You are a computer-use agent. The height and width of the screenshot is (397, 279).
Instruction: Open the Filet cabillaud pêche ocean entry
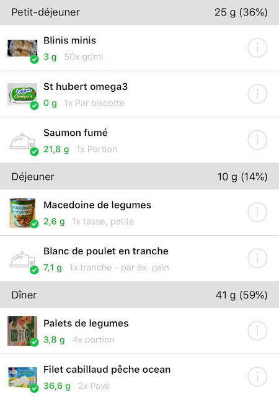(x=139, y=376)
